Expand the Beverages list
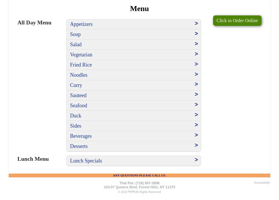 point(134,136)
